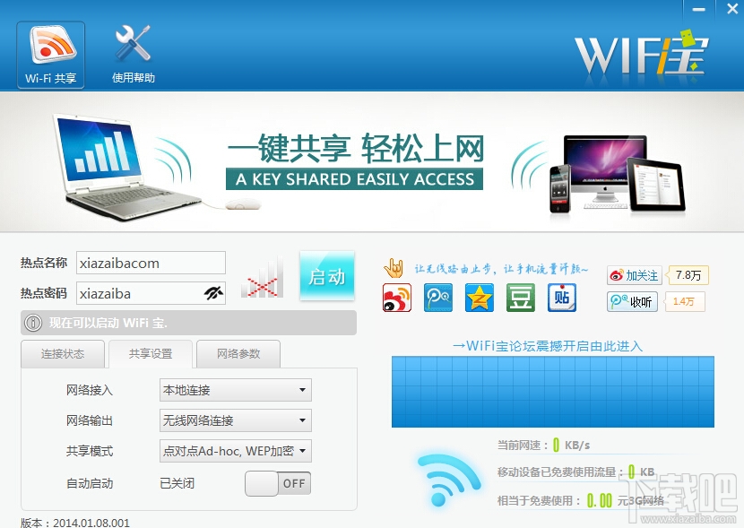Switch the 自动启动 OFF toggle
This screenshot has width=744, height=528.
tap(278, 483)
